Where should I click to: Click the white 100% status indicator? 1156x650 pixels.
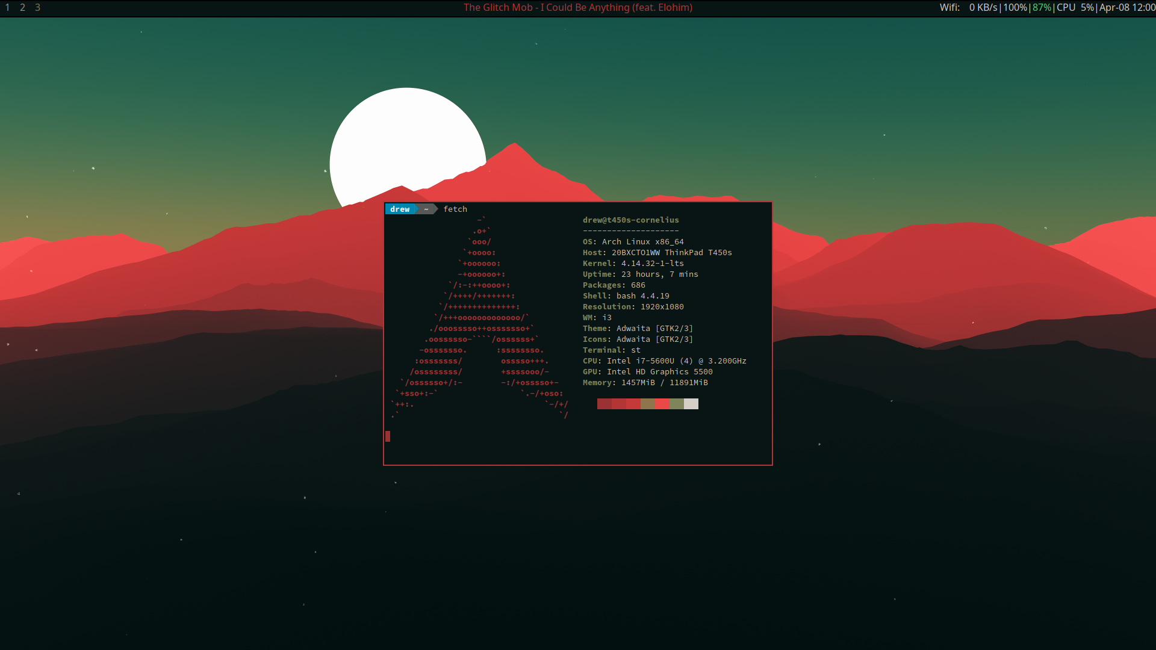1015,8
